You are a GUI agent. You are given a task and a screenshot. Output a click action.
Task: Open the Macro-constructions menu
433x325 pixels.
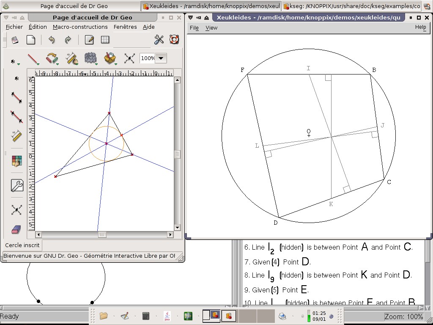[x=80, y=27]
